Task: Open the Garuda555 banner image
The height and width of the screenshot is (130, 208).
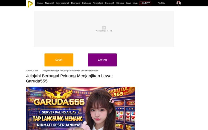Action: pos(81,108)
